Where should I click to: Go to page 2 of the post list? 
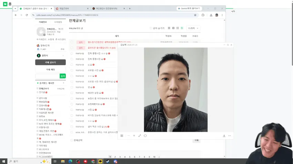115,157
